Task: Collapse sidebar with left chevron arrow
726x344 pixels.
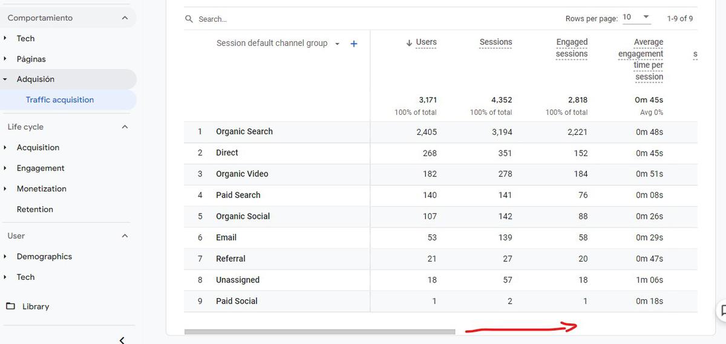Action: [122, 340]
